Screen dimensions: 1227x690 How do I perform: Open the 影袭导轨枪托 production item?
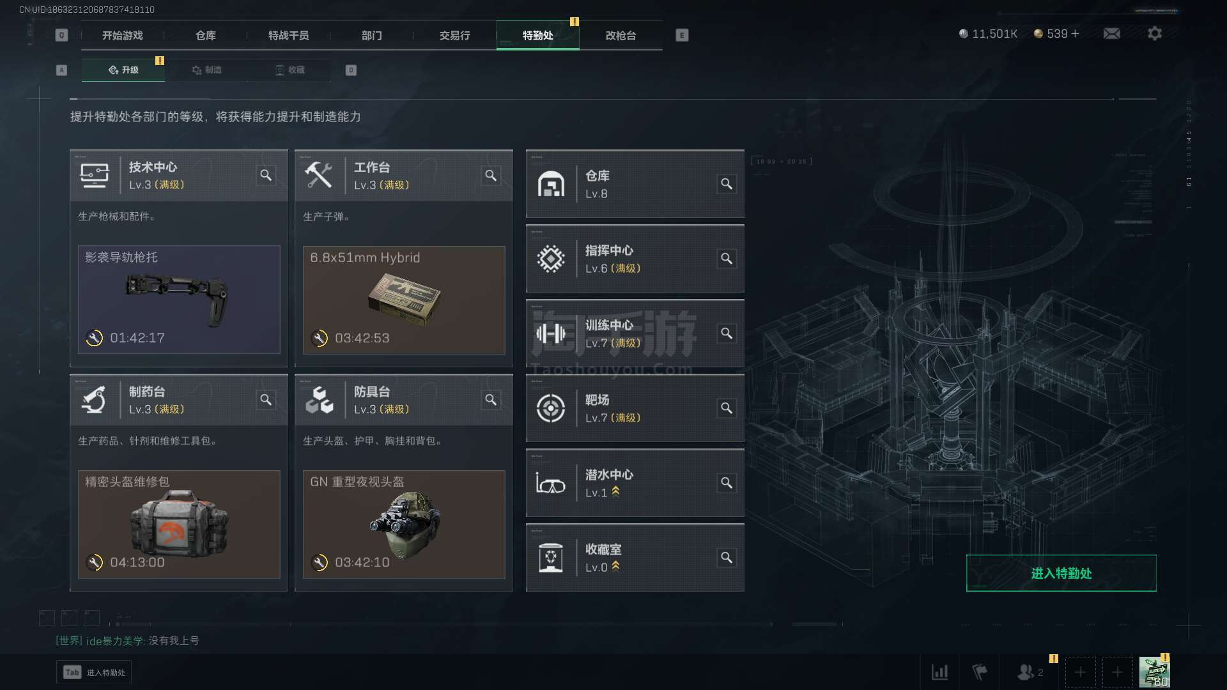(x=179, y=300)
